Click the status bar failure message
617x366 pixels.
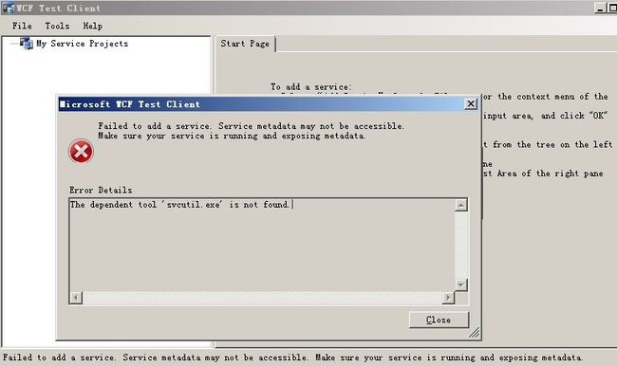point(293,357)
